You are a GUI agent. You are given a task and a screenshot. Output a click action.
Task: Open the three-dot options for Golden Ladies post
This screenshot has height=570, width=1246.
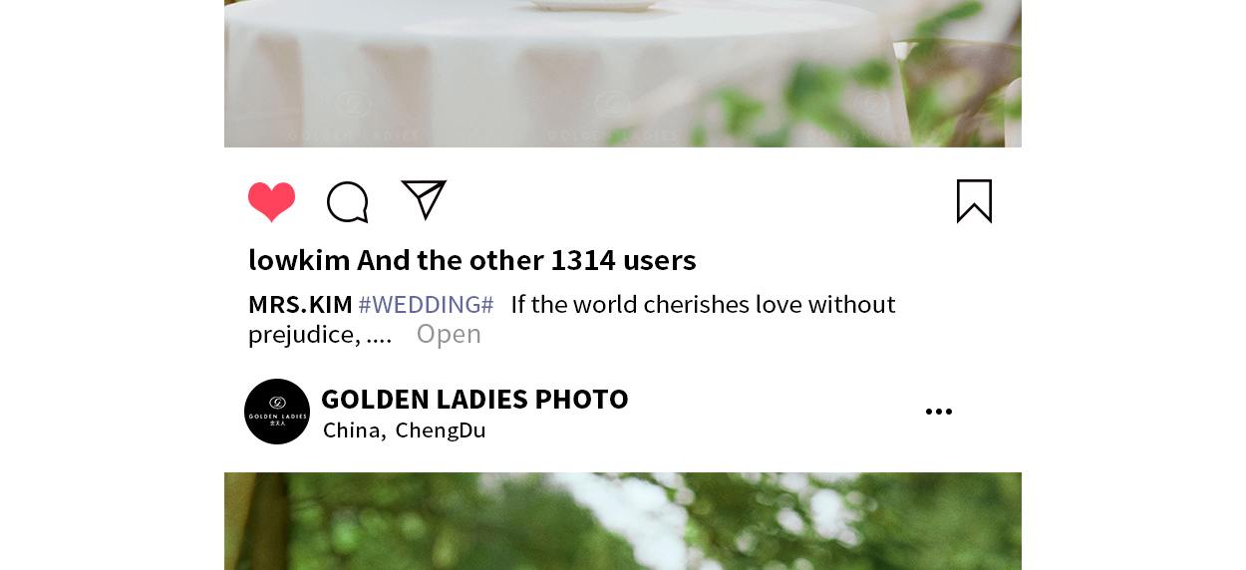[938, 412]
